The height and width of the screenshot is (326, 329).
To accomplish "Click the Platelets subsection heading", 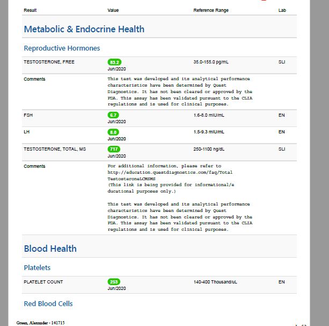I will [37, 267].
